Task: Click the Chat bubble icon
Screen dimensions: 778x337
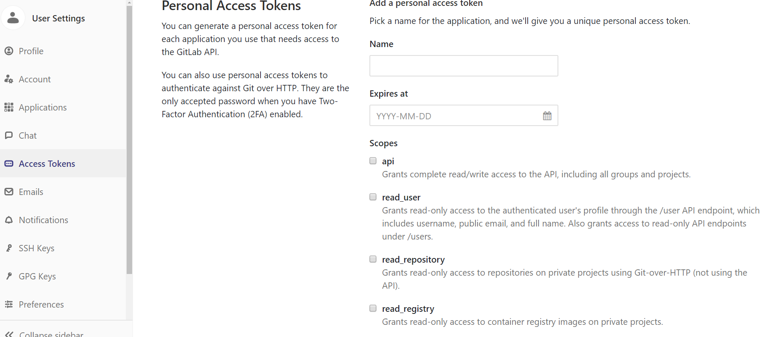Action: pos(9,135)
